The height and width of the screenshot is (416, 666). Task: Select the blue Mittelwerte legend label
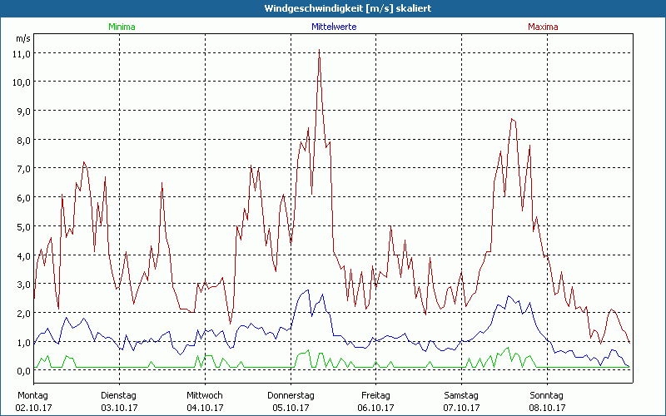[x=334, y=27]
